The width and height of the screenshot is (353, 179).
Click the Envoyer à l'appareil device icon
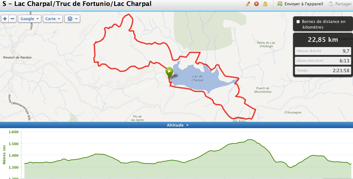pos(280,4)
